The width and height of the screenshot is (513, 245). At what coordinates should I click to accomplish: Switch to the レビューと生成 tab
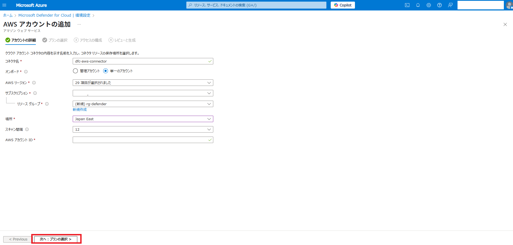click(122, 40)
